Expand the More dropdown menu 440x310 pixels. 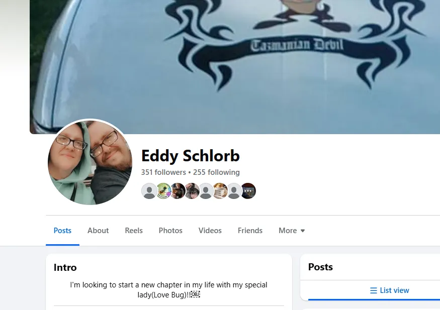point(292,231)
